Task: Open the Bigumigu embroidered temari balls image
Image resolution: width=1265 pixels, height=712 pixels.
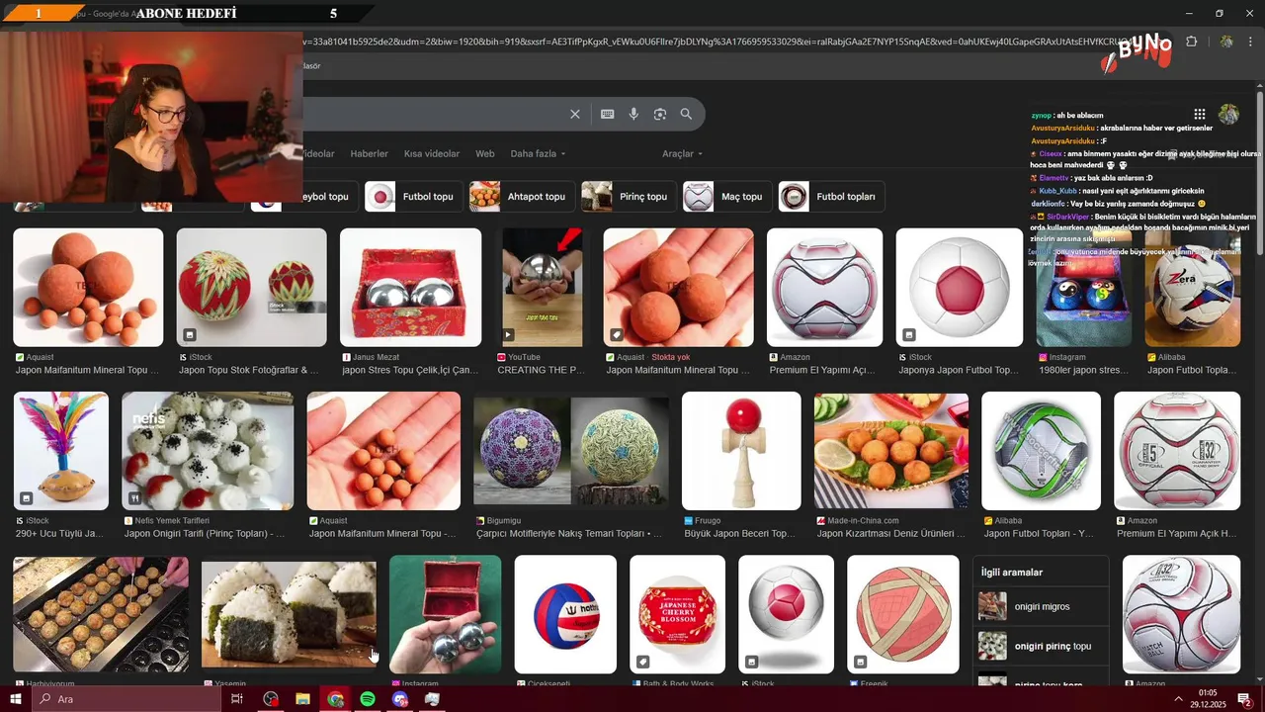Action: 571,451
